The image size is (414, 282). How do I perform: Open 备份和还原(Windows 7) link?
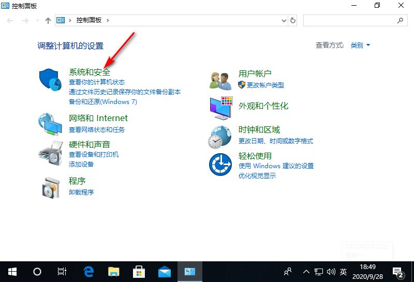102,102
